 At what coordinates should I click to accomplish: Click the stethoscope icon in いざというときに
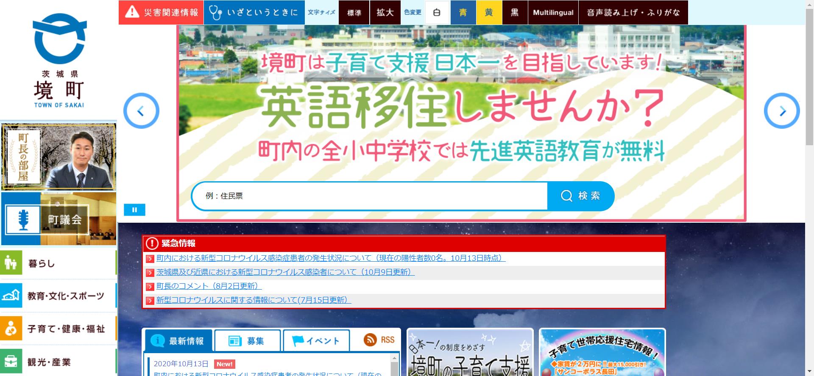215,13
